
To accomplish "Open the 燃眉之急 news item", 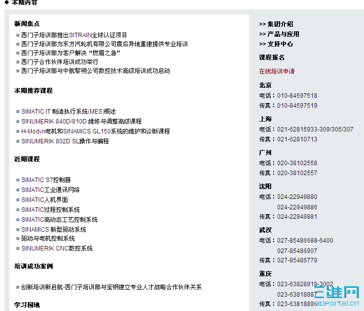I will [71, 53].
